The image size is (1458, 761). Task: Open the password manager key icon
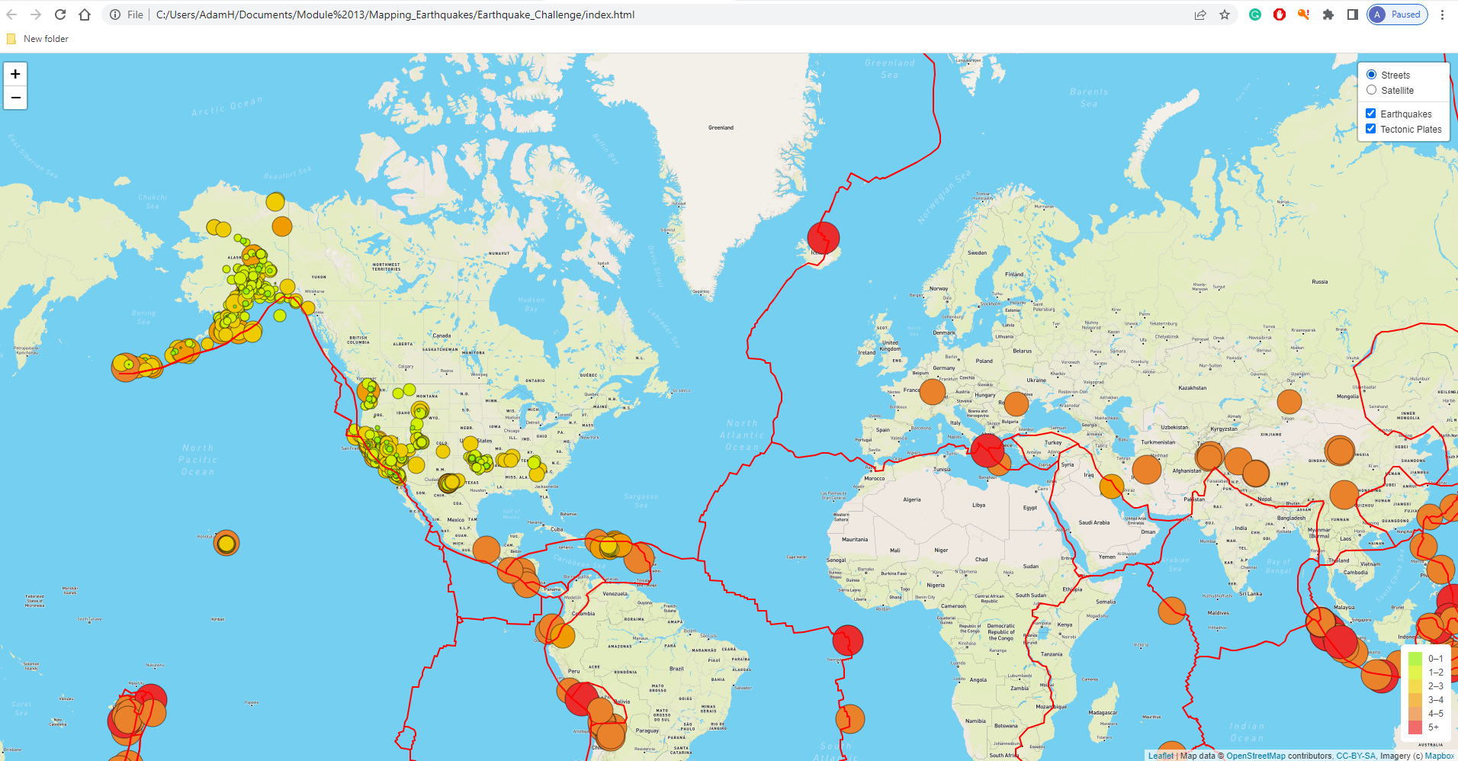click(1304, 14)
